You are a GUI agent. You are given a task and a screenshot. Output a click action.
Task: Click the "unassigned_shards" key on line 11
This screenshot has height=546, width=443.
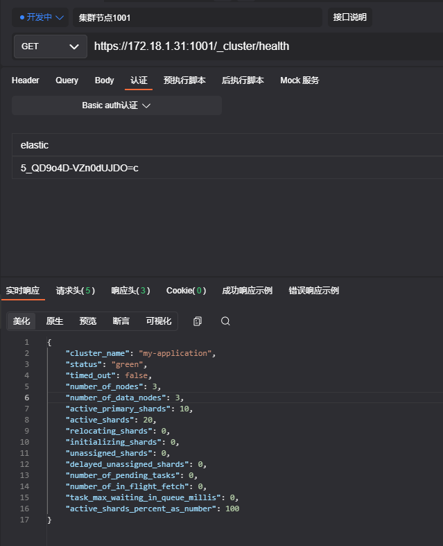point(109,453)
